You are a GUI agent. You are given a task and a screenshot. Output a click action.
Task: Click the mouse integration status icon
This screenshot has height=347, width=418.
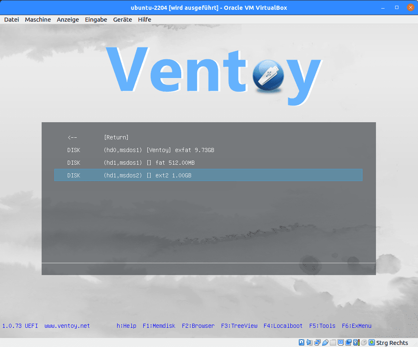[364, 343]
